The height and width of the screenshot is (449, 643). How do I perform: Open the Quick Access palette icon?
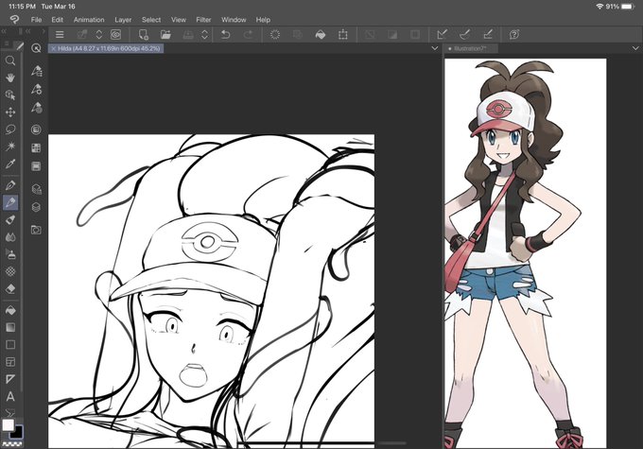pyautogui.click(x=36, y=48)
